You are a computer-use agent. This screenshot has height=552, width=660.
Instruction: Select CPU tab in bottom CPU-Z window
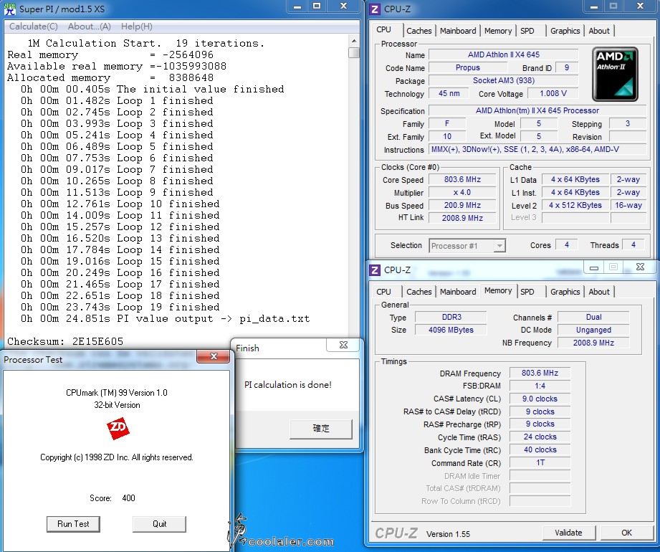point(383,292)
